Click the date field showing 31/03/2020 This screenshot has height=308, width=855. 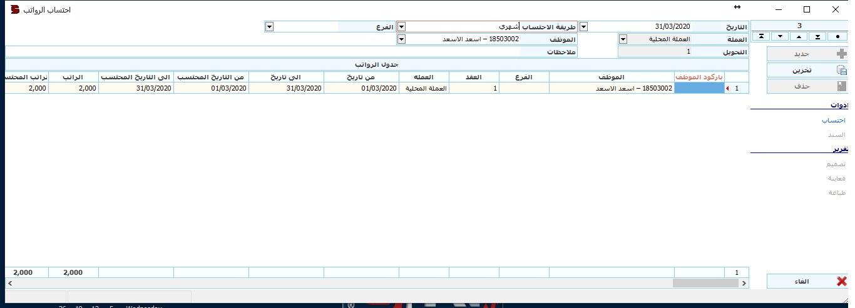641,27
